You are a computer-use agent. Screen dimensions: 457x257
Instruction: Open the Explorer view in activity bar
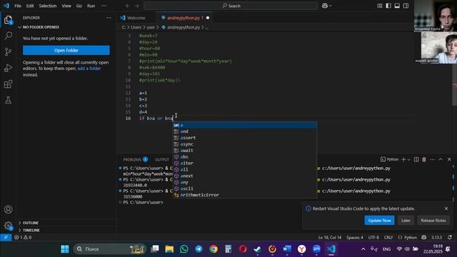point(8,20)
